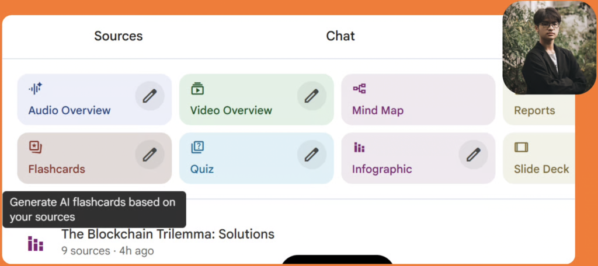This screenshot has width=598, height=266.
Task: Customize Video Overview via pencil icon
Action: [x=312, y=96]
